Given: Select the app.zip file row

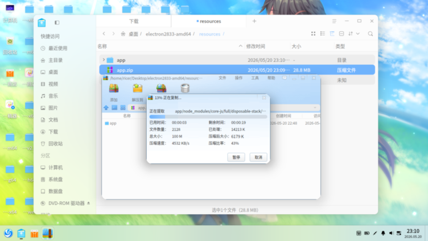Looking at the screenshot, I should click(x=237, y=70).
